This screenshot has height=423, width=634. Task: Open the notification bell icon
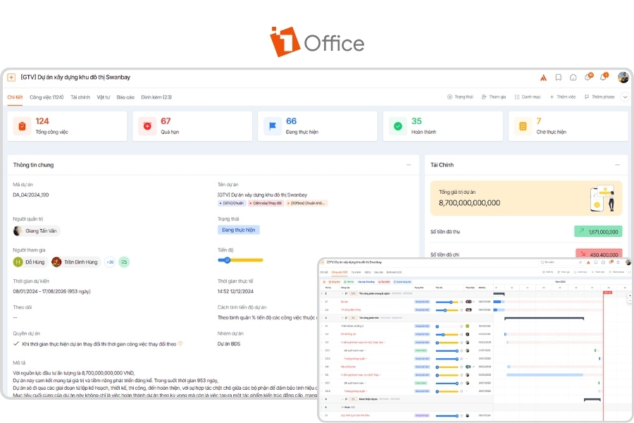click(603, 77)
